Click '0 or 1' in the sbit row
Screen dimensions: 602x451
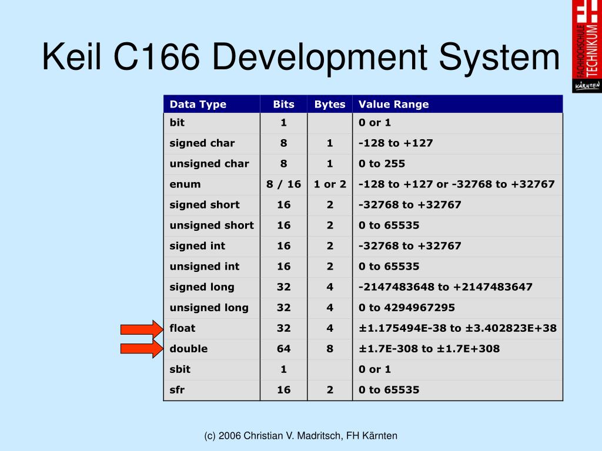pyautogui.click(x=374, y=369)
